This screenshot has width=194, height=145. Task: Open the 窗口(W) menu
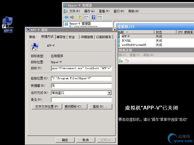[x=119, y=11]
